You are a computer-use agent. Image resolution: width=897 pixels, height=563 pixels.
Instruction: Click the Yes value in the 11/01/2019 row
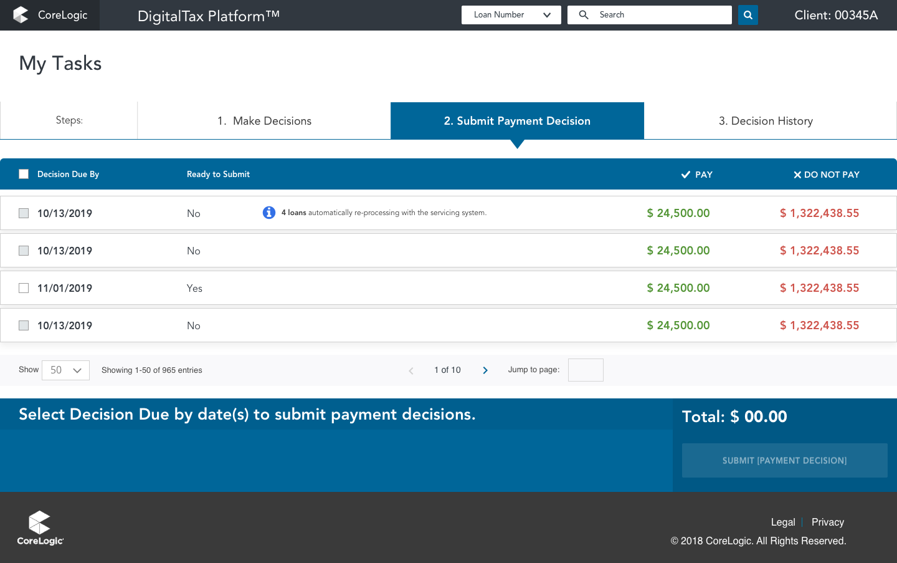coord(194,288)
